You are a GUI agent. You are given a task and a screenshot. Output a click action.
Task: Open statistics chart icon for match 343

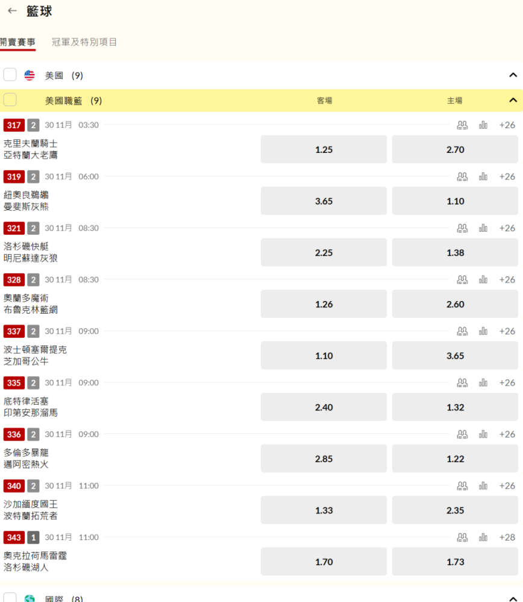pyautogui.click(x=483, y=537)
